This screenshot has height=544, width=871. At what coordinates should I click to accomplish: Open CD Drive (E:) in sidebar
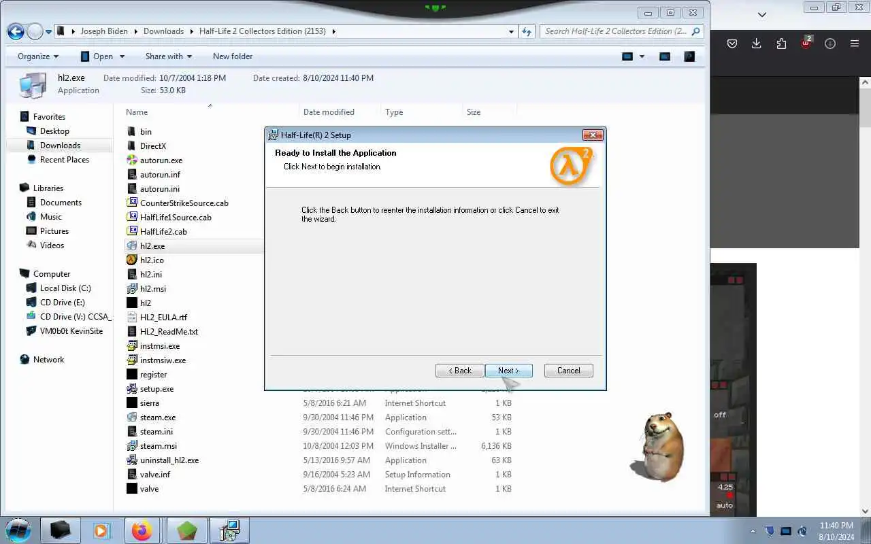pos(63,303)
